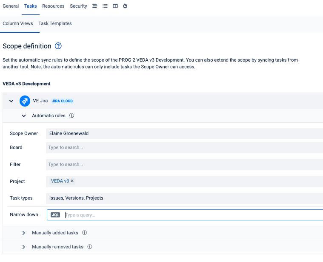Click the Task types label

pyautogui.click(x=21, y=198)
